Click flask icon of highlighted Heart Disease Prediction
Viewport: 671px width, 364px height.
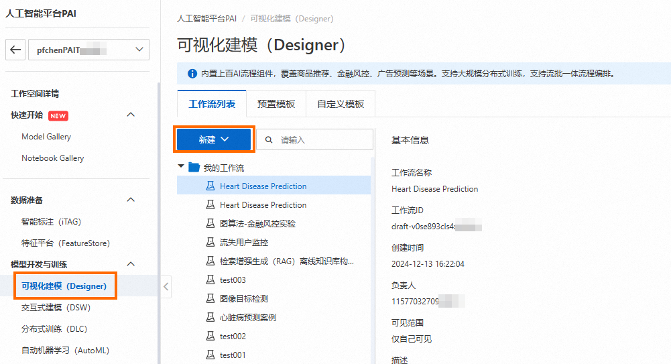point(210,186)
